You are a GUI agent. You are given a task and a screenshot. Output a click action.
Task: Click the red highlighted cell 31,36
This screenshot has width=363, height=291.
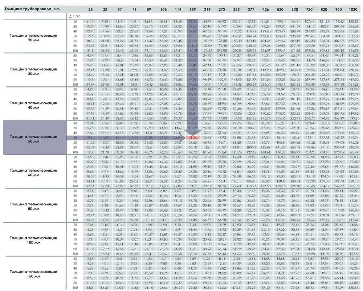tap(192, 138)
